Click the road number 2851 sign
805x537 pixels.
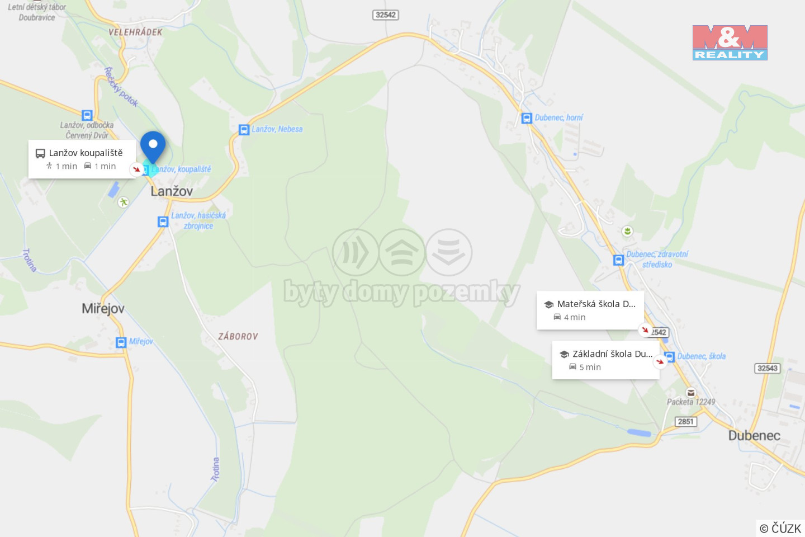coord(686,422)
